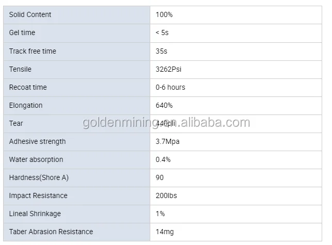Click the Taber Abrasion Resistance label
This screenshot has width=332, height=245.
51,232
